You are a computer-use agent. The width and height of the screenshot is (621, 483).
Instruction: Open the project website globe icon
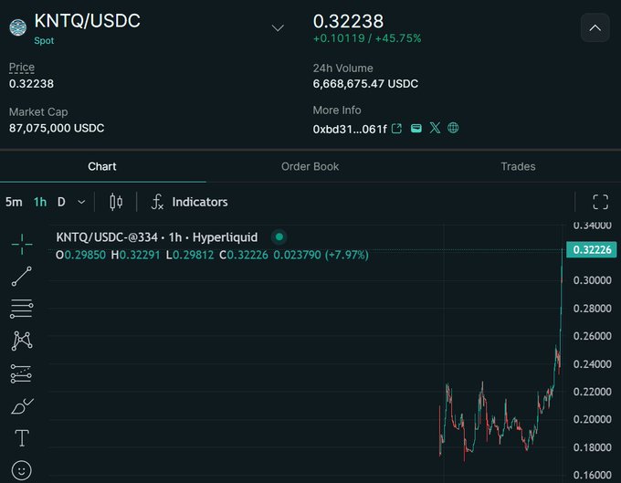(453, 128)
